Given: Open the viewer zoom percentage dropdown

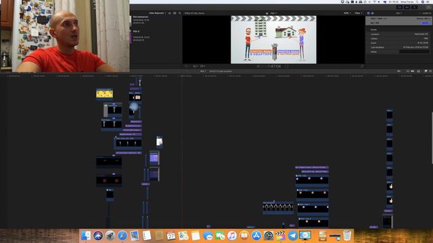Looking at the screenshot, I should coord(347,13).
